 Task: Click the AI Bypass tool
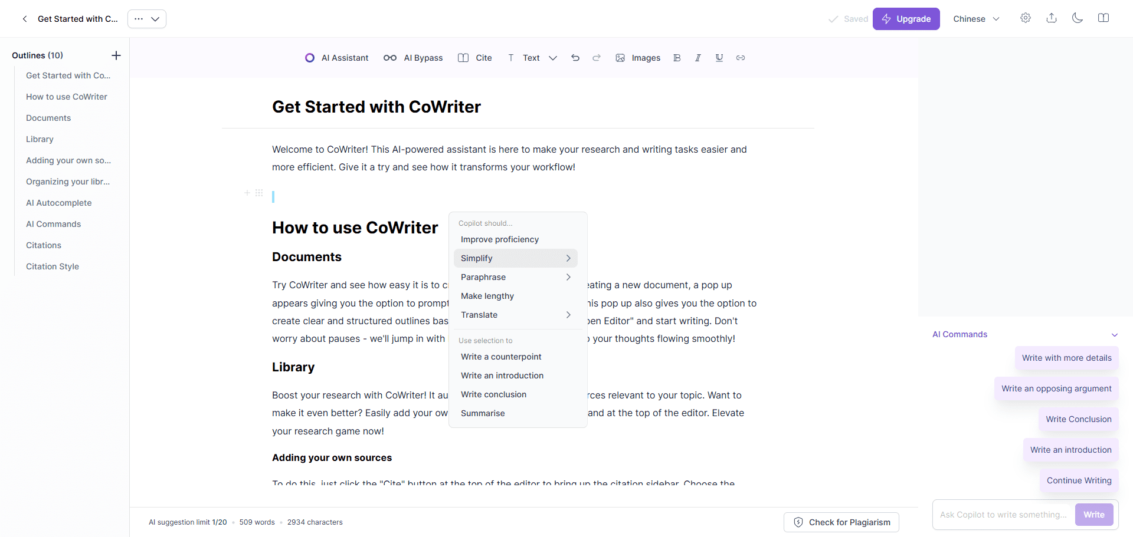click(413, 58)
